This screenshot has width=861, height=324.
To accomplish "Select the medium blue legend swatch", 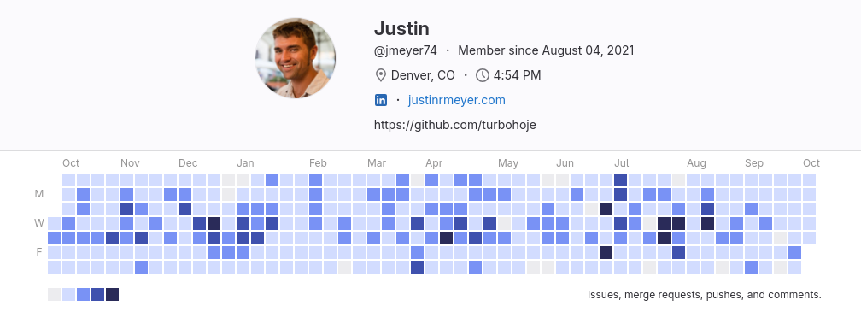I will [84, 294].
